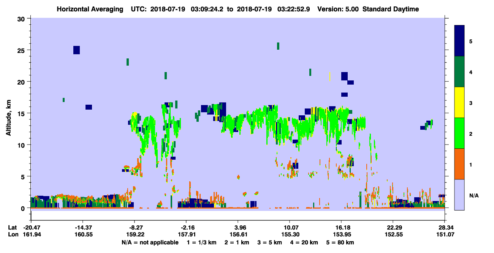Viewport: 494px width, 253px height.
Task: Click 'Version: 5.00' in the title
Action: [338, 9]
